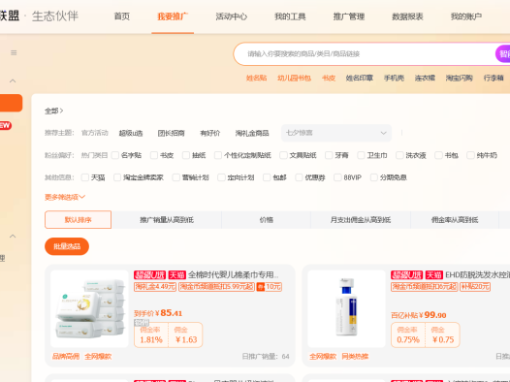Select 团长招商 recommended theme
Viewport: 510px width, 382px height.
[171, 133]
